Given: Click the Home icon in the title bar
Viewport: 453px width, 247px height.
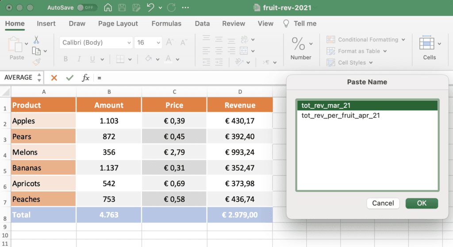Looking at the screenshot, I should (x=108, y=8).
